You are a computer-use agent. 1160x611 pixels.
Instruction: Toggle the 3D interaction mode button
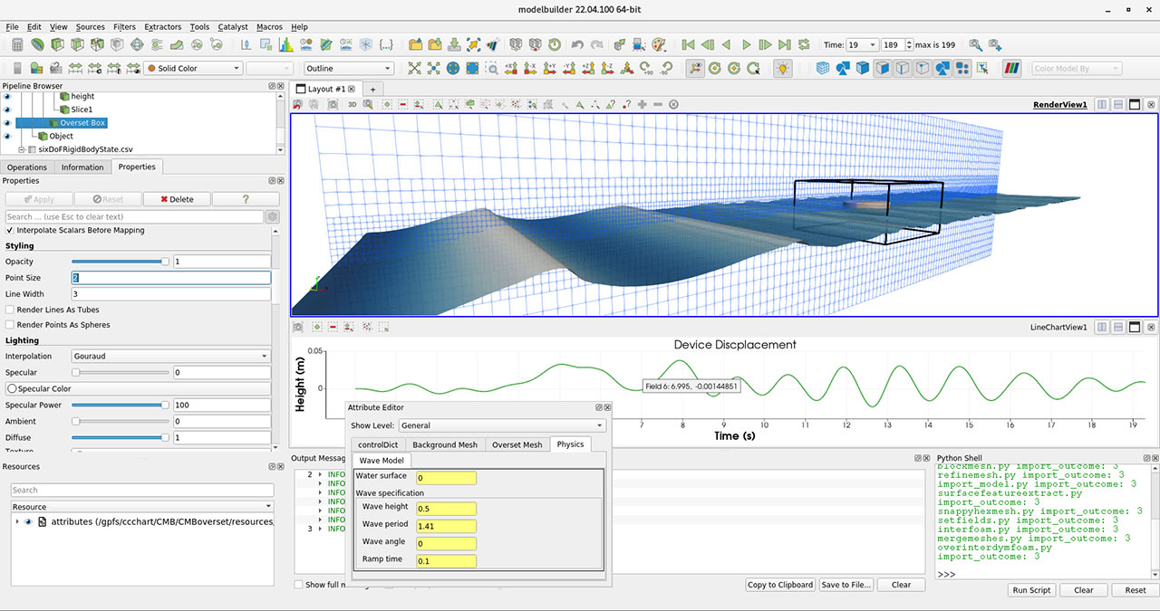tap(352, 103)
